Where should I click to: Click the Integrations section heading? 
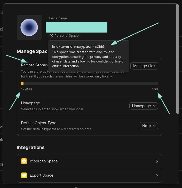tap(31, 147)
